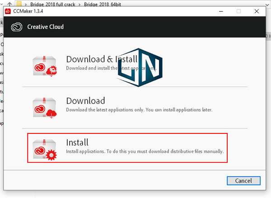Click the Download & Install package icon
The width and height of the screenshot is (271, 198).
45,66
